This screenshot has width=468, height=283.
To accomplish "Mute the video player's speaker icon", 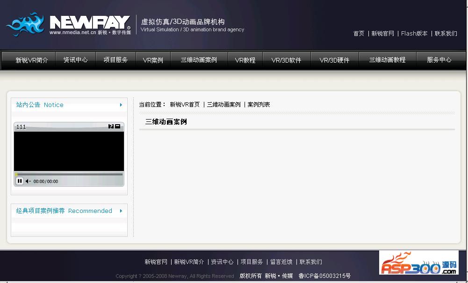I will coord(28,181).
